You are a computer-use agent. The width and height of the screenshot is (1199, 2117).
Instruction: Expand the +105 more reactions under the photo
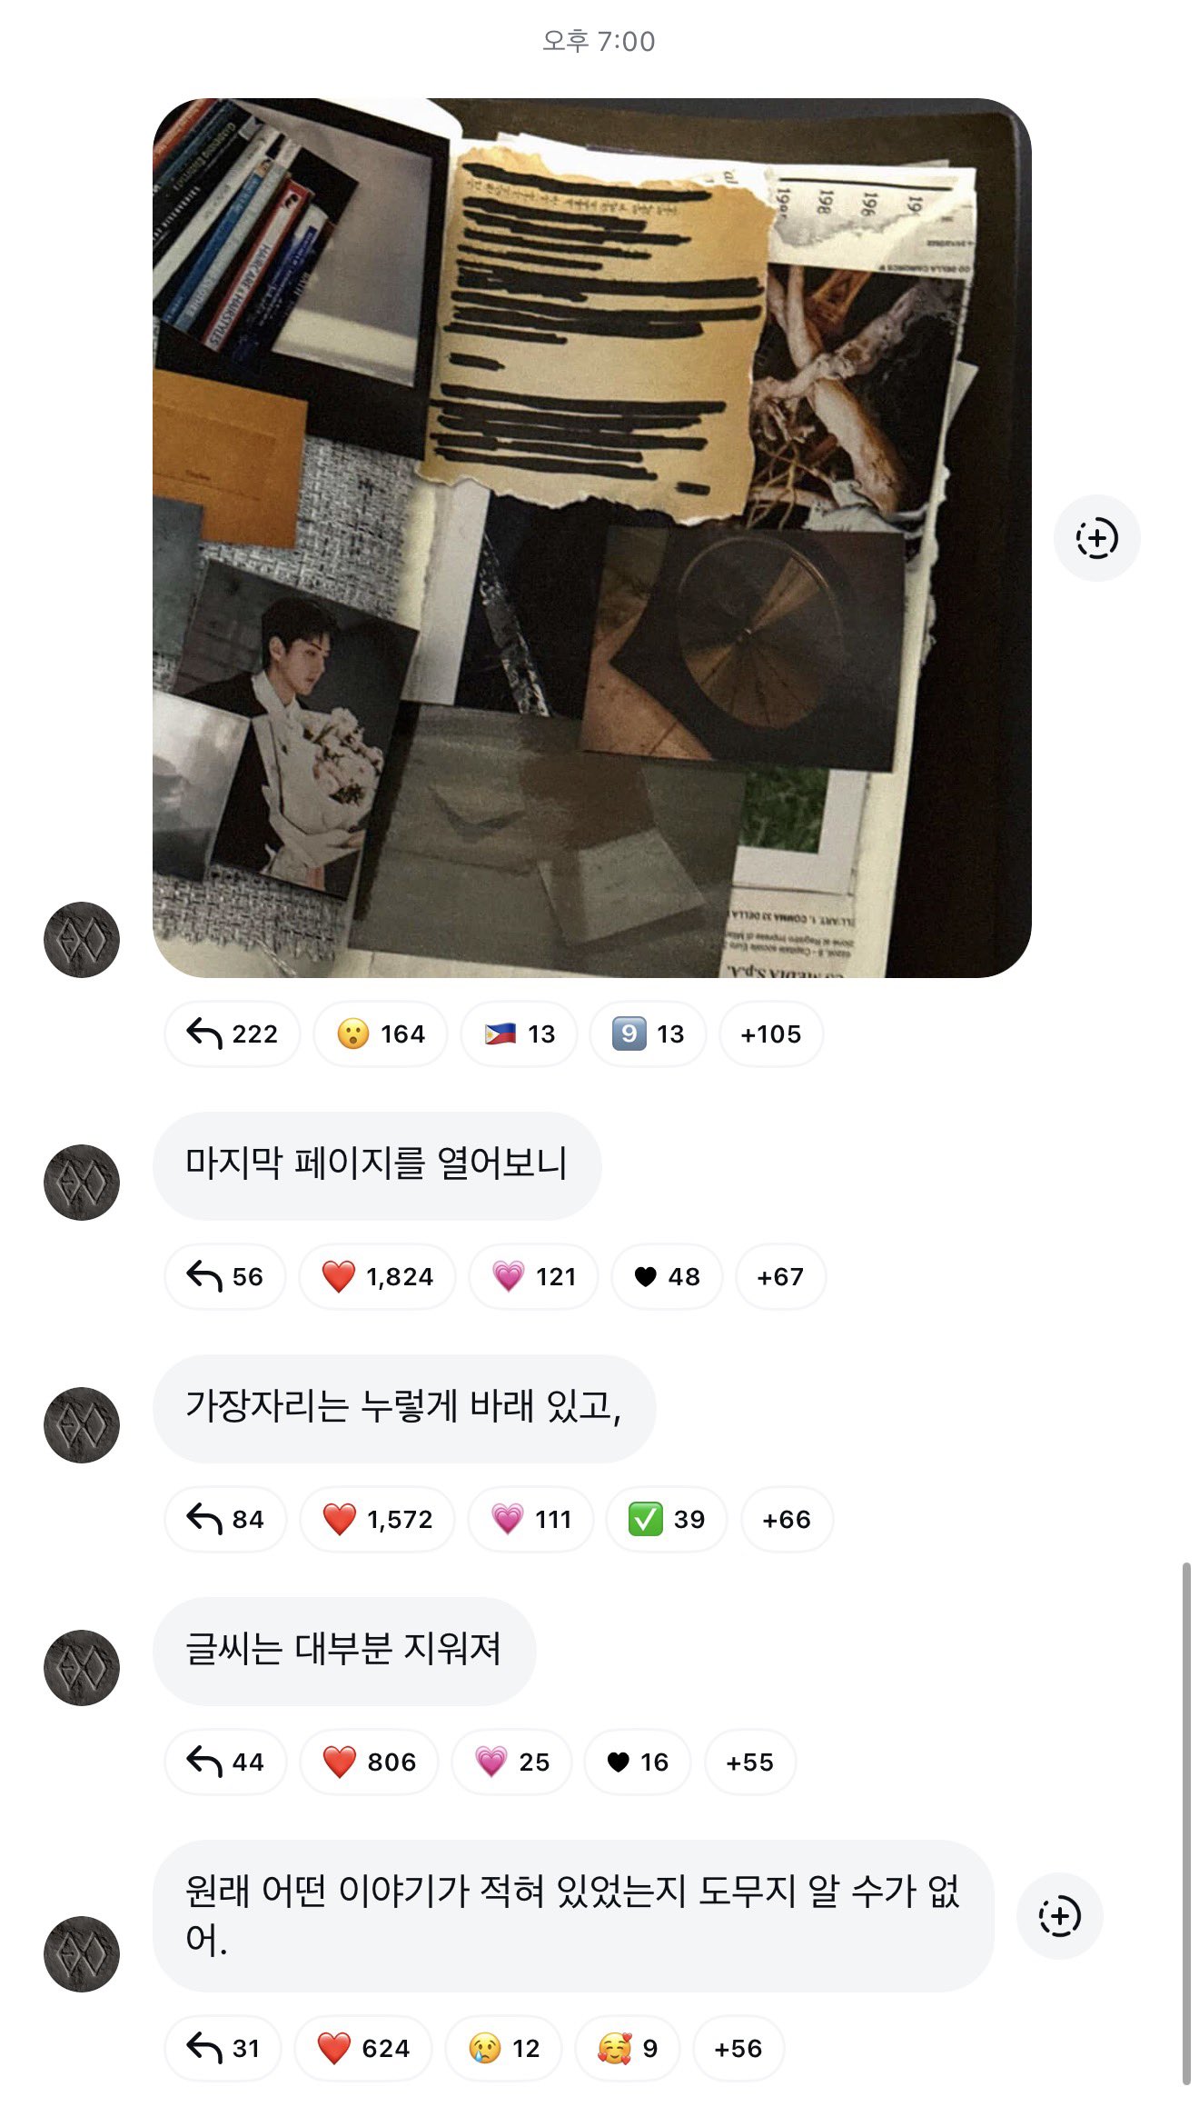771,1034
